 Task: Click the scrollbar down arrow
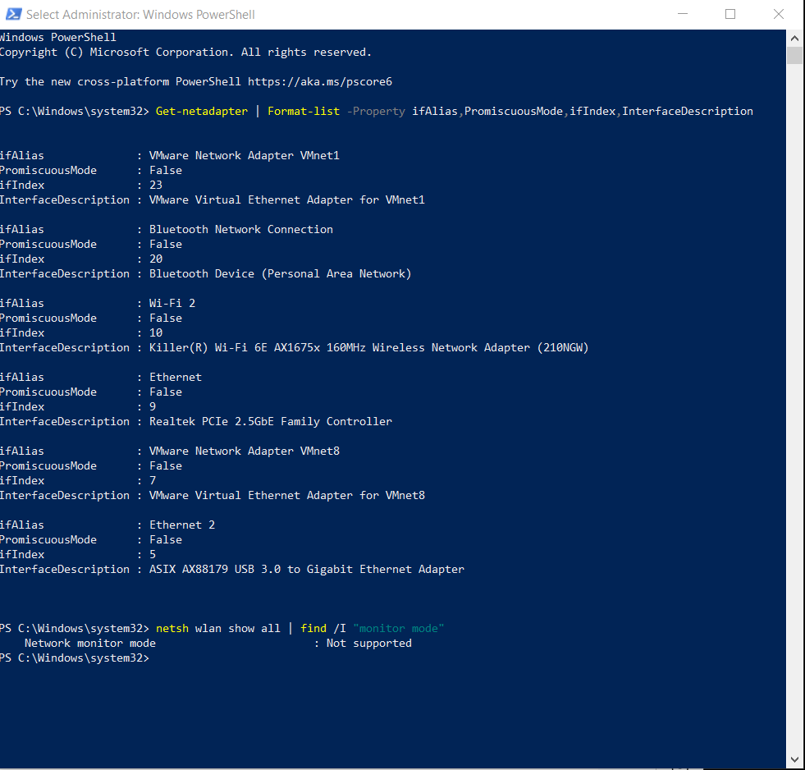point(794,759)
